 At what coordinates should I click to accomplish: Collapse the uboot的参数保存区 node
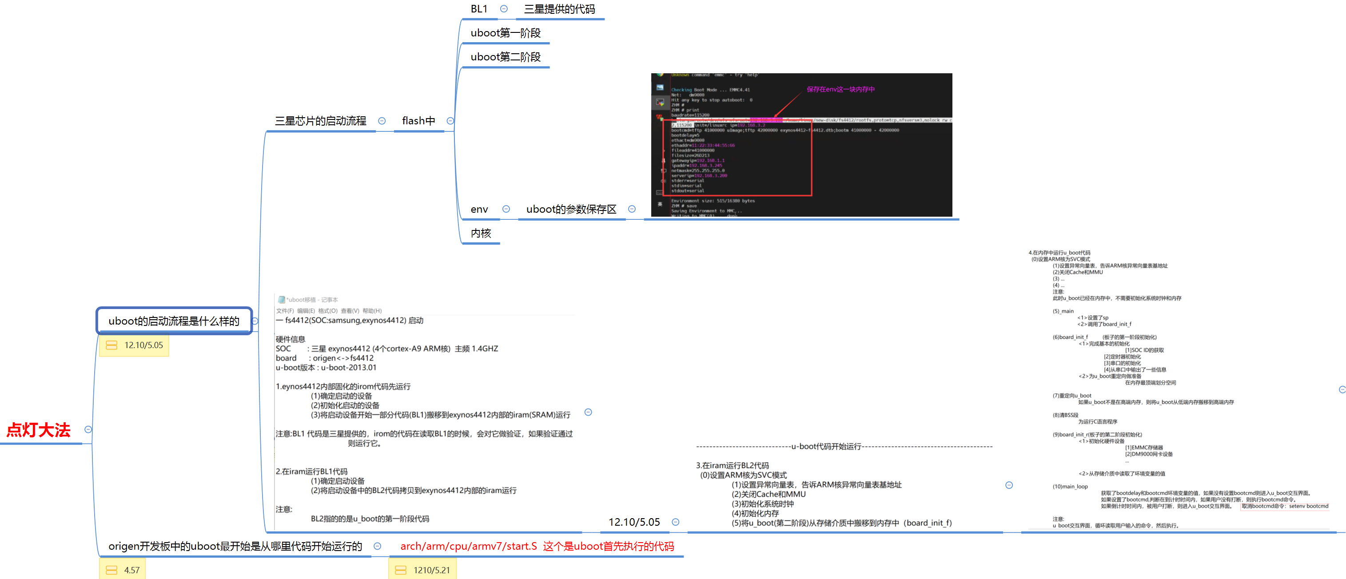pyautogui.click(x=632, y=210)
